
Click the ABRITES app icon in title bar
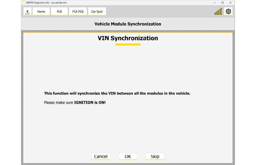coord(24,2)
